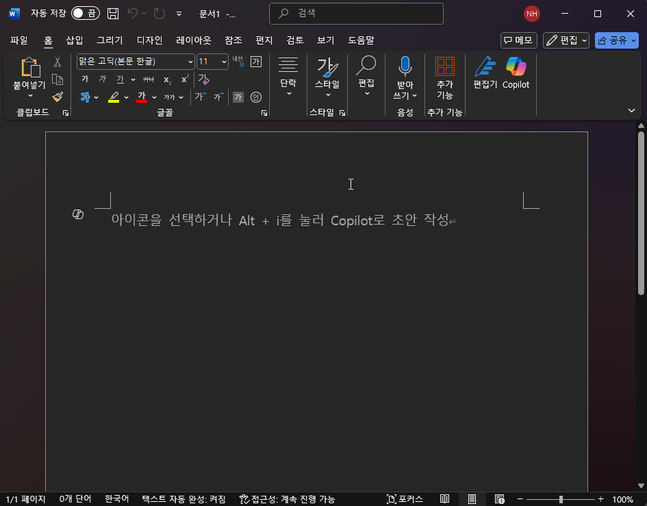
Task: Click the text effects glowing 가 icon
Action: click(85, 97)
